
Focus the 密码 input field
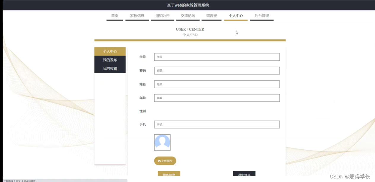[217, 71]
